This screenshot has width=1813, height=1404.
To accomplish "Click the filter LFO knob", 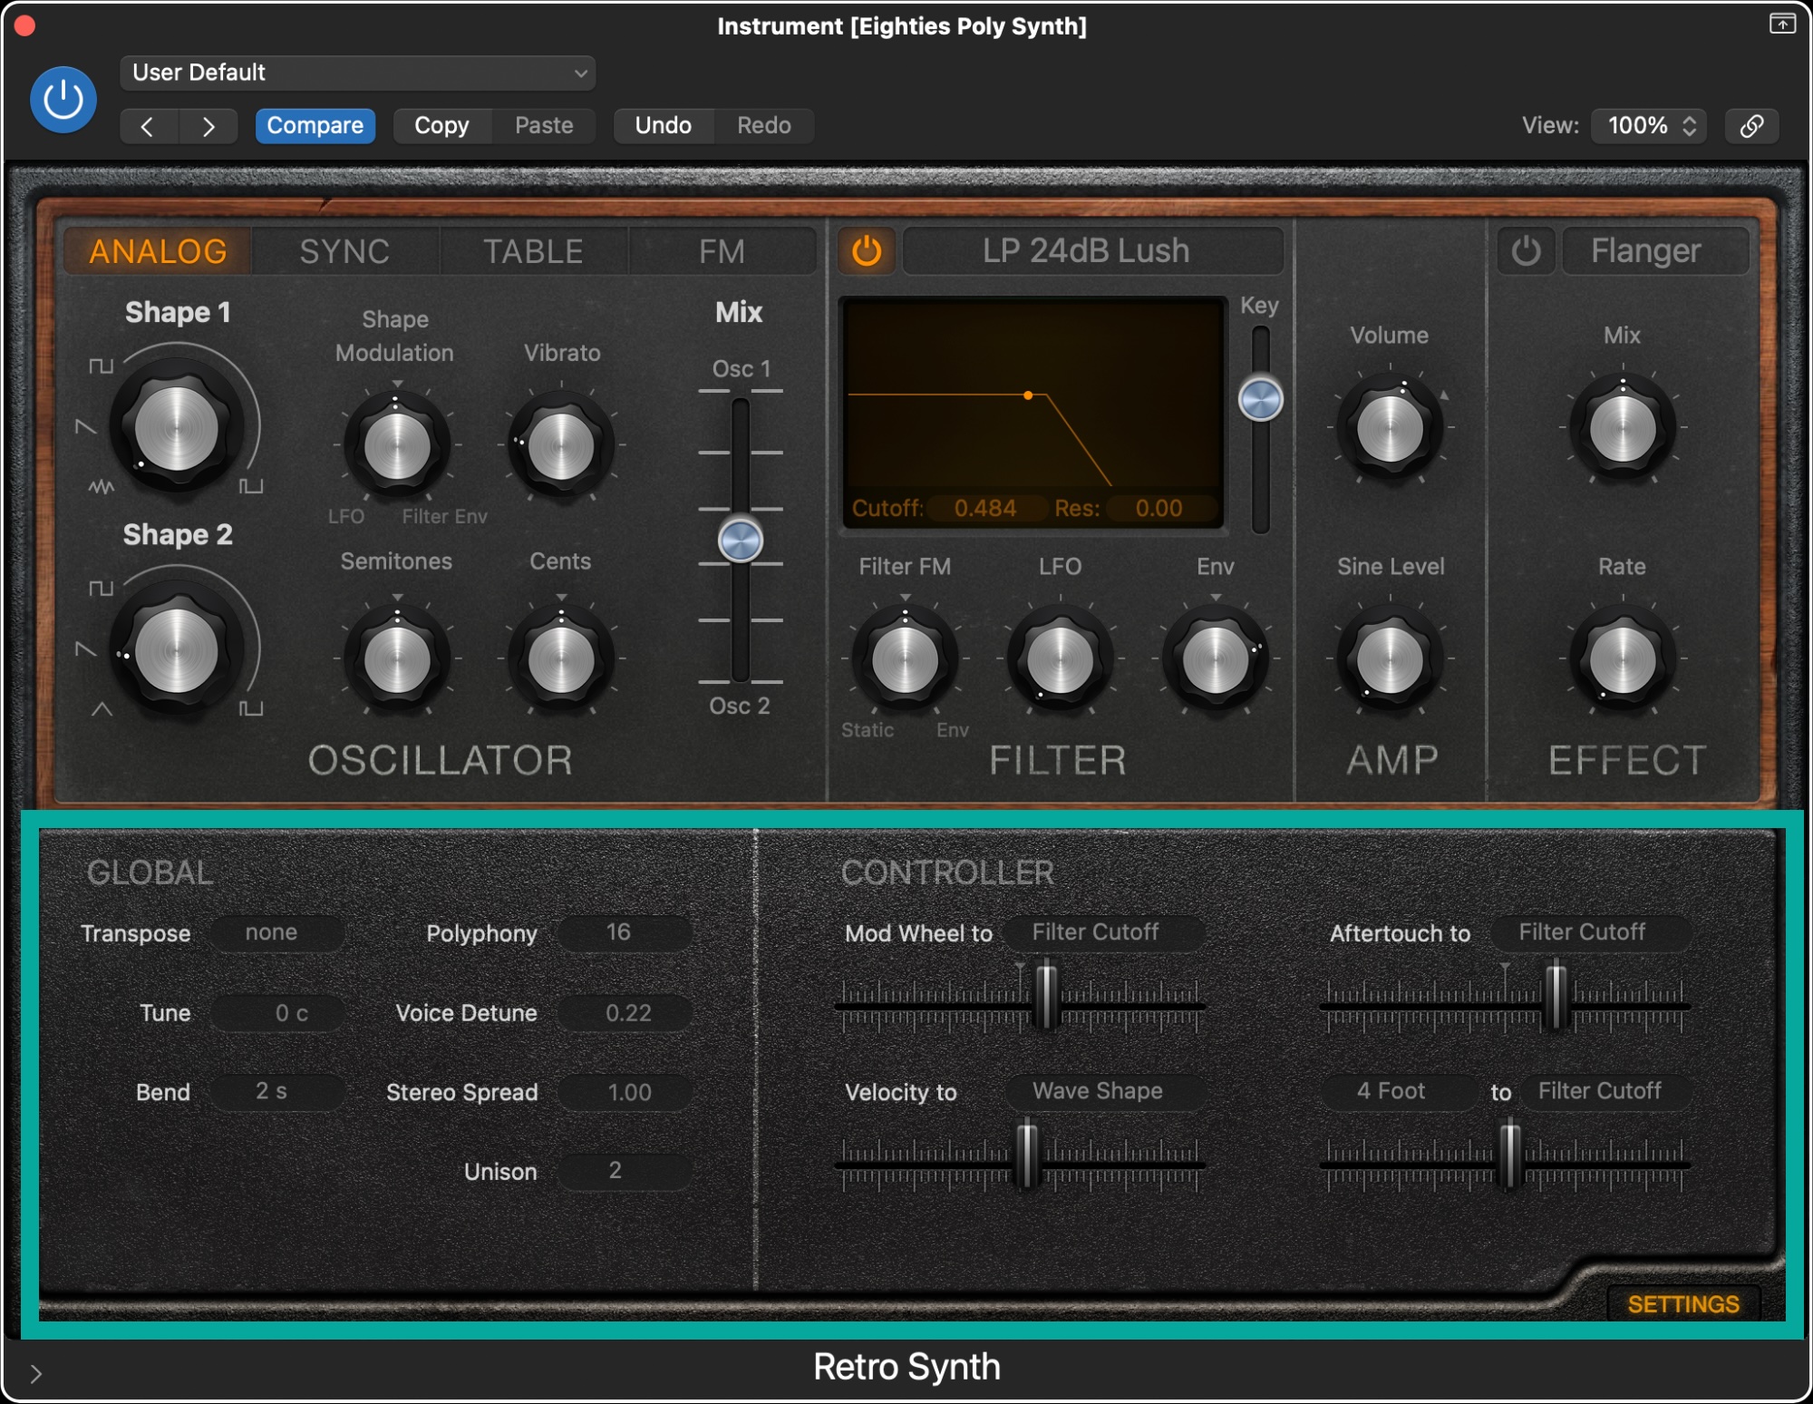I will coord(1060,659).
